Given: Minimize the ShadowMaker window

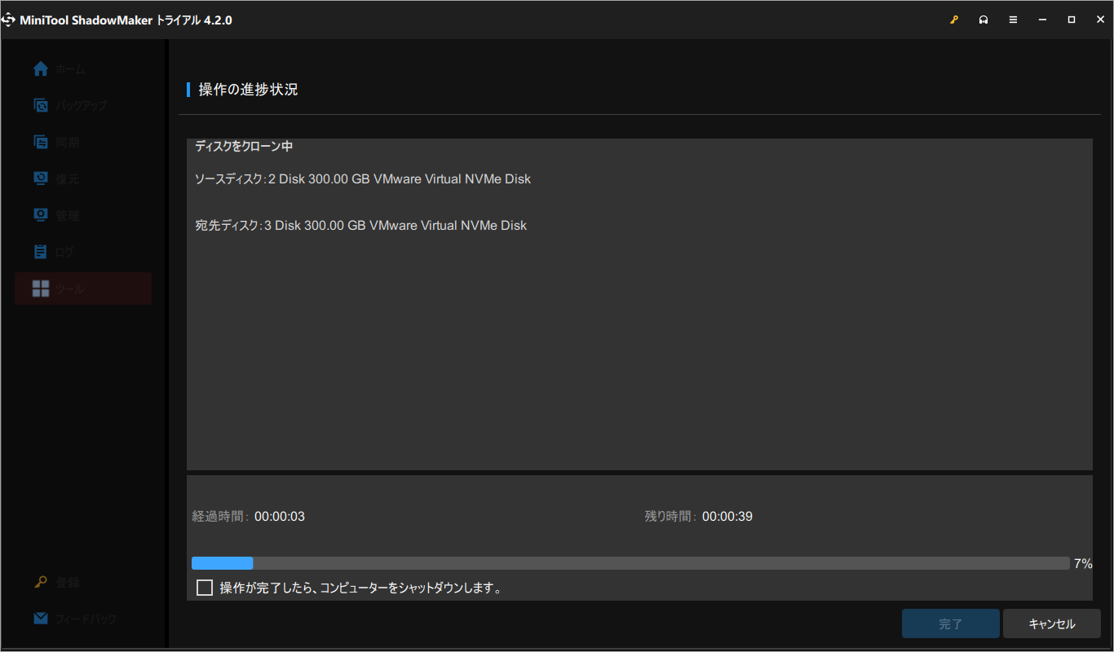Looking at the screenshot, I should tap(1042, 20).
